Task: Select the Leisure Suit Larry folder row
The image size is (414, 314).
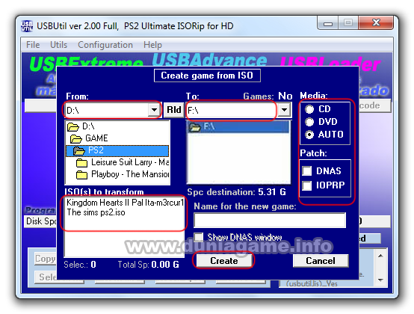Action: click(x=117, y=162)
